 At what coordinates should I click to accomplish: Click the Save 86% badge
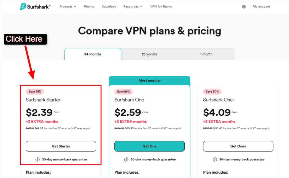click(x=124, y=92)
